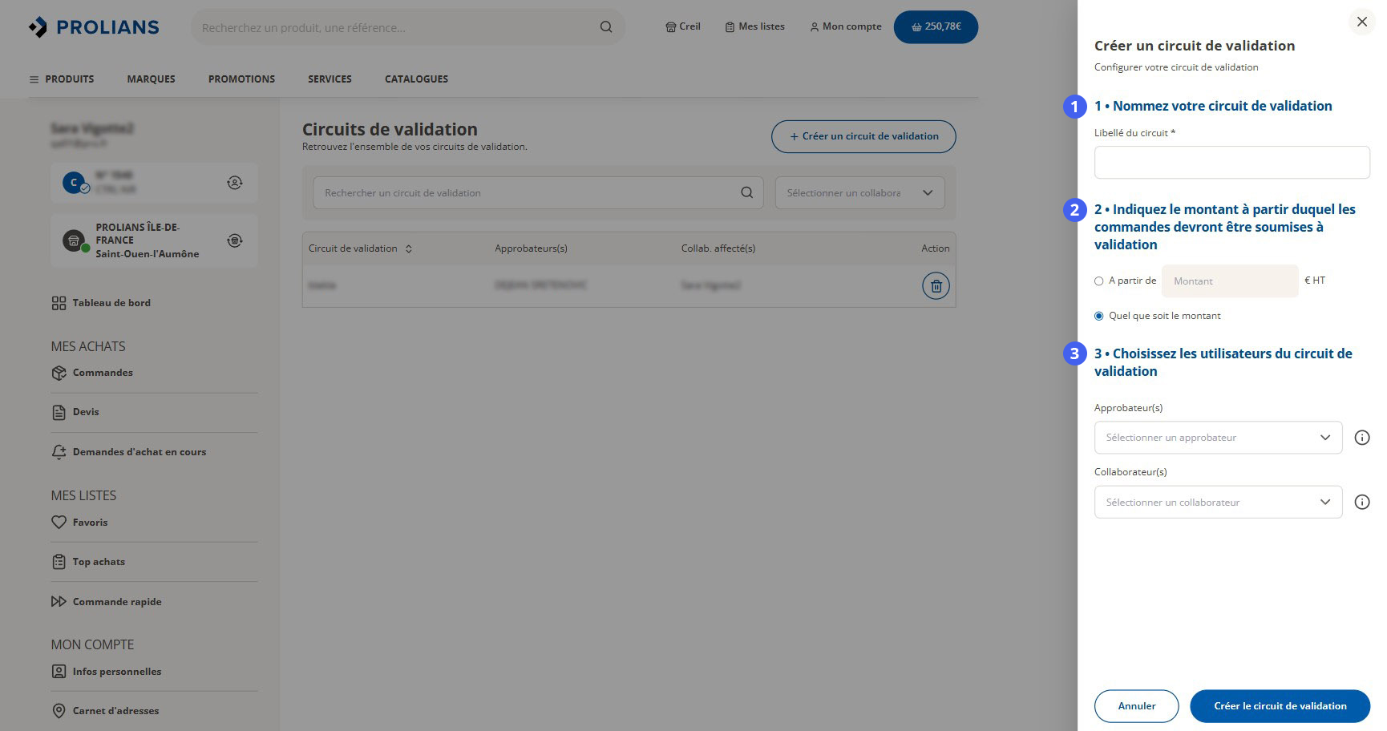Click the agency switch icon beside Prolians Île-de-France
Image resolution: width=1387 pixels, height=731 pixels.
[x=234, y=240]
